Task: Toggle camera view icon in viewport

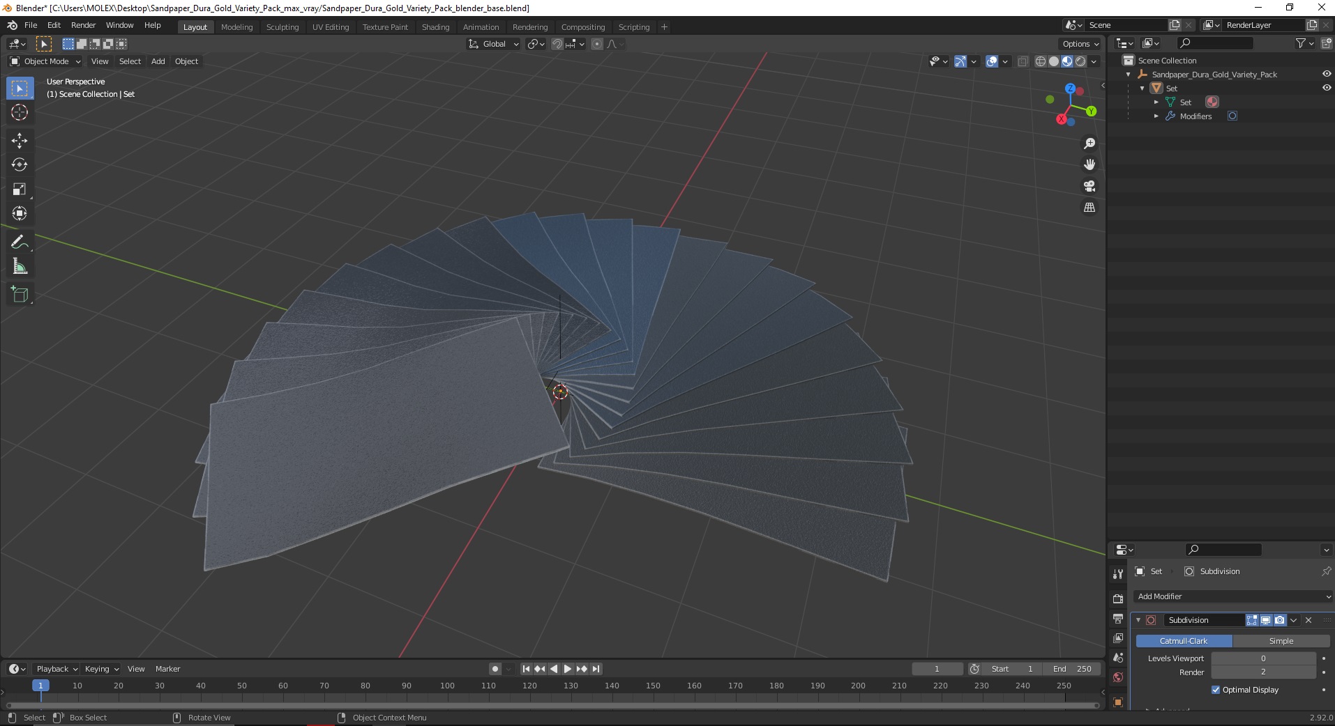Action: point(1089,186)
